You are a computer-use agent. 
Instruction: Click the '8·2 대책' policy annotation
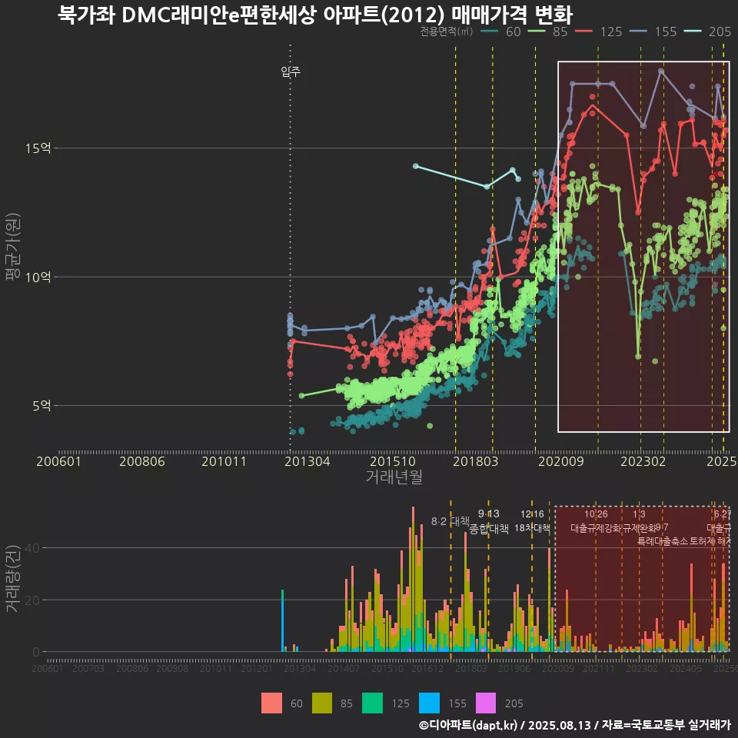[450, 521]
